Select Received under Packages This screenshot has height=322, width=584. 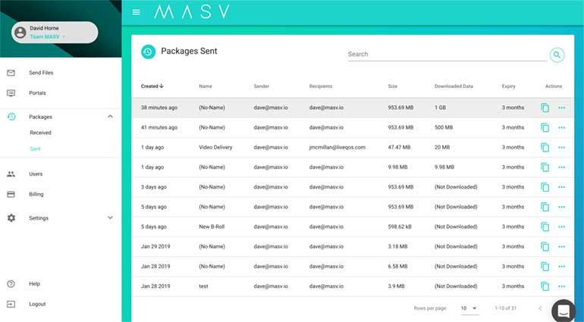coord(40,133)
